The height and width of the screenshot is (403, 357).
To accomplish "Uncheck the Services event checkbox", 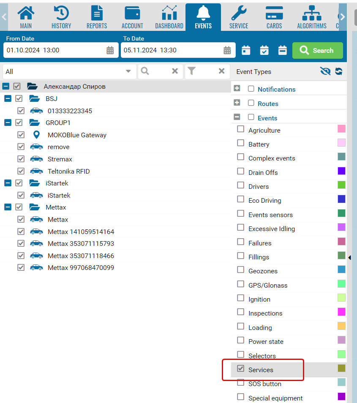I will click(240, 369).
